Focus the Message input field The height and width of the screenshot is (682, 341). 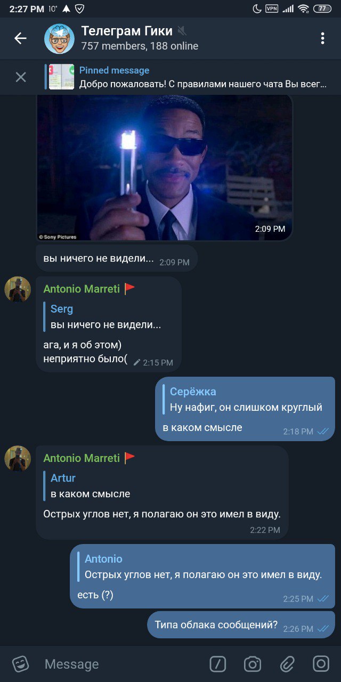click(x=123, y=664)
